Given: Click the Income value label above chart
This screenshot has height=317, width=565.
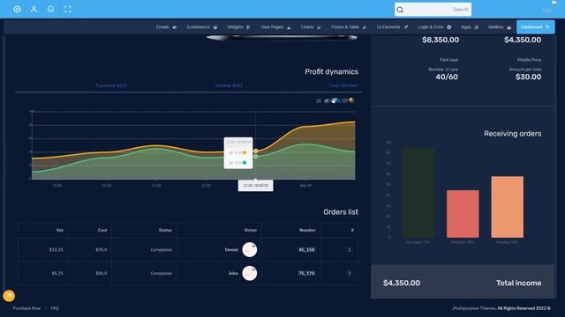Looking at the screenshot, I should (x=229, y=85).
